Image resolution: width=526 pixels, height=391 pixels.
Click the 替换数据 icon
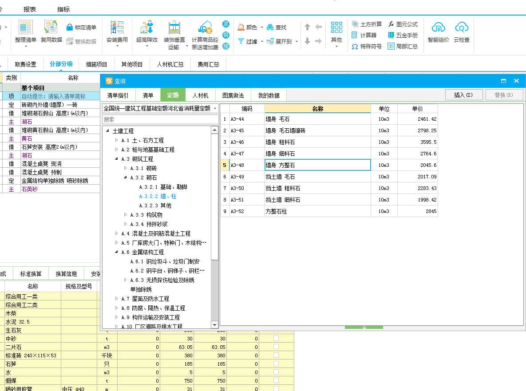[x=69, y=41]
